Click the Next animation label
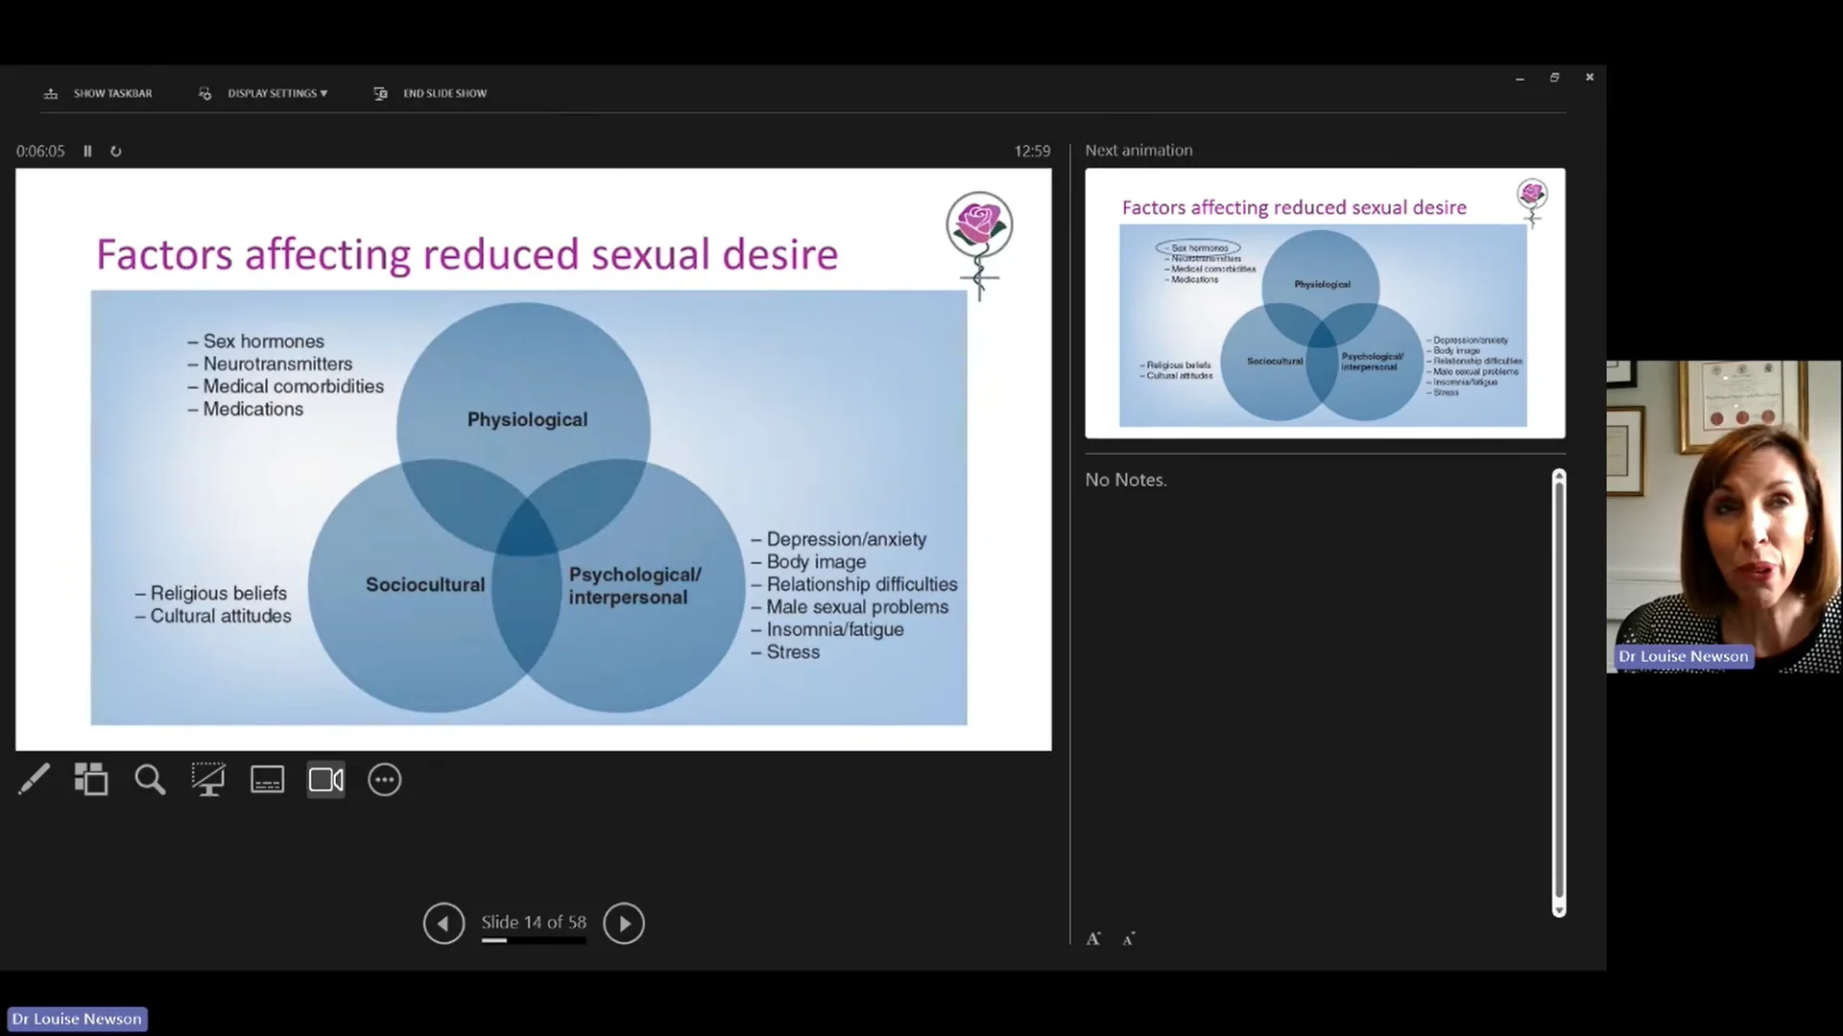The width and height of the screenshot is (1843, 1036). (x=1138, y=150)
